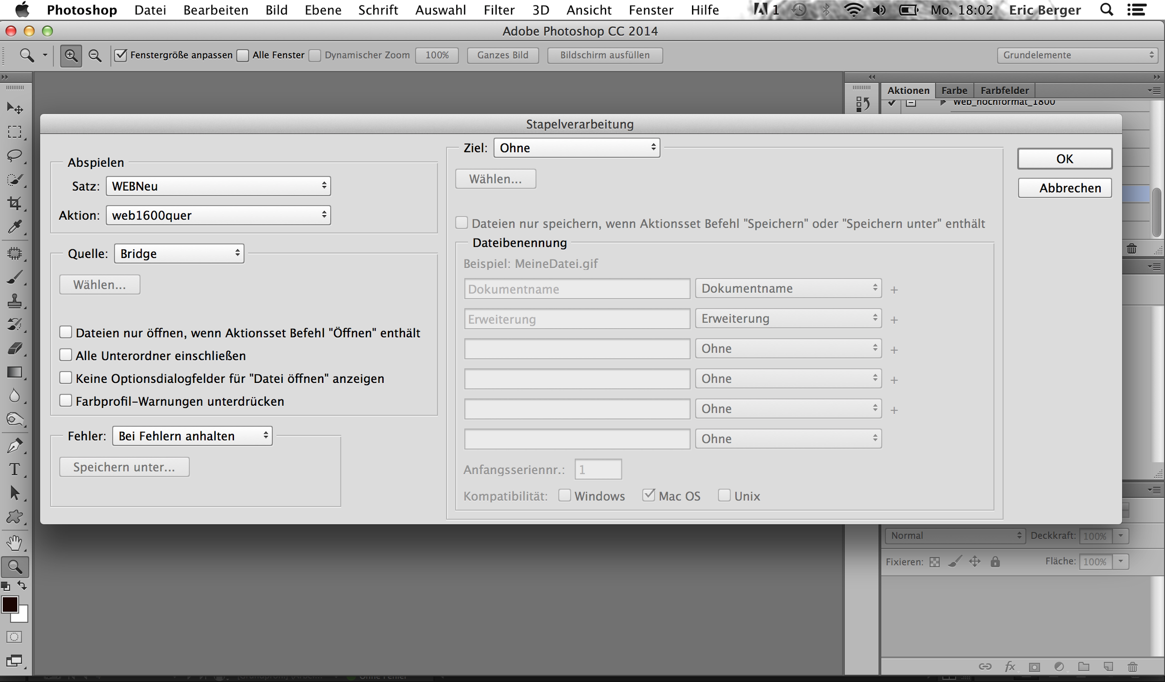Screen dimensions: 1165x682
Task: Click the zoom-in magnifier in options bar
Action: click(x=71, y=55)
